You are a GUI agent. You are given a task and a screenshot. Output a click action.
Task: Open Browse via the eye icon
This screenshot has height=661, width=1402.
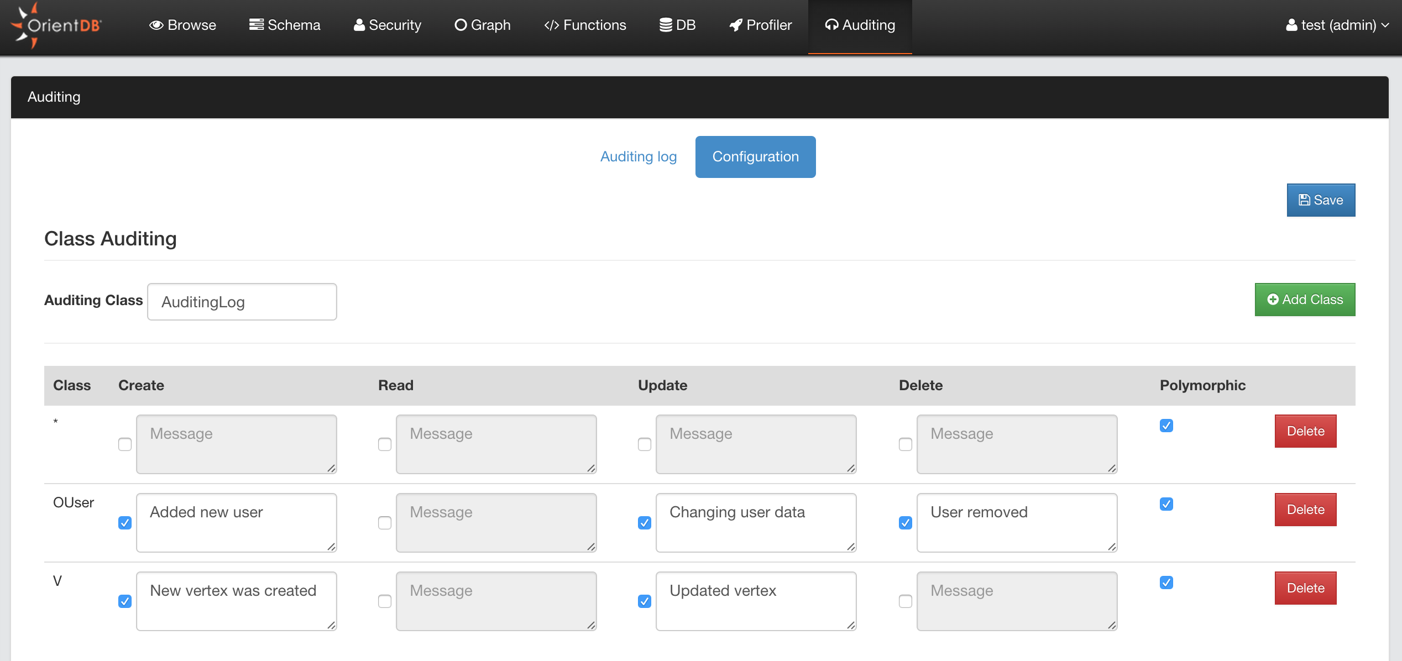click(x=156, y=25)
